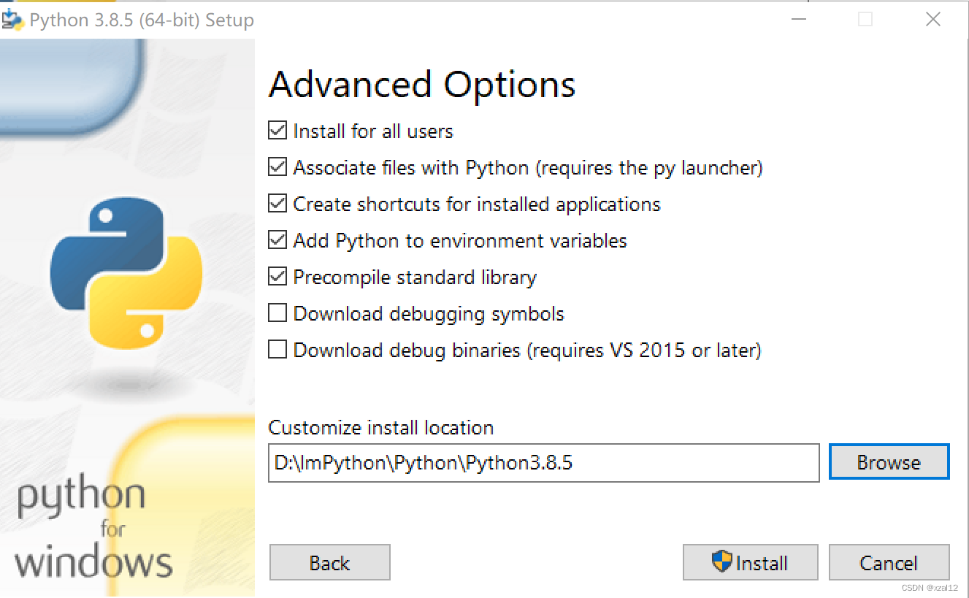This screenshot has width=969, height=598.
Task: Disable Add Python to environment variables
Action: coord(277,240)
